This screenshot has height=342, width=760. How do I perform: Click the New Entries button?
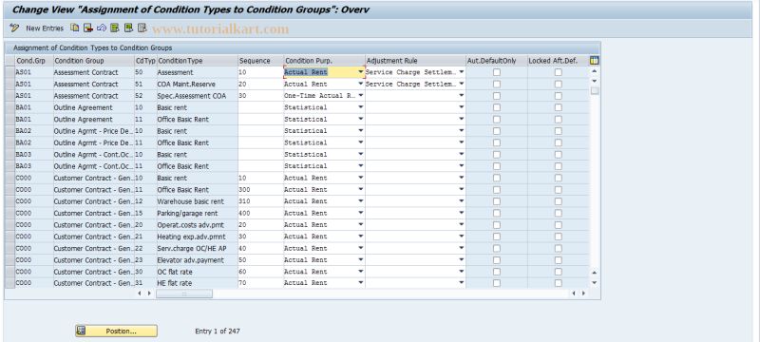[x=45, y=28]
